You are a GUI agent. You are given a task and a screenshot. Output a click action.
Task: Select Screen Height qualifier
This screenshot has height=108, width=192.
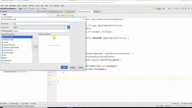tap(17, 53)
